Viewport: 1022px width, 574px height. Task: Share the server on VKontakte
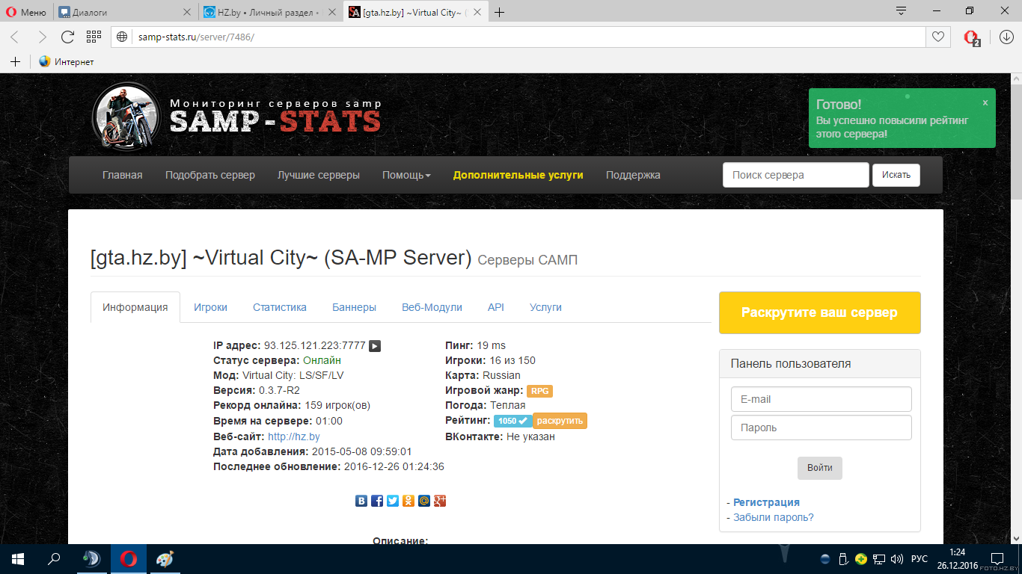click(x=361, y=501)
